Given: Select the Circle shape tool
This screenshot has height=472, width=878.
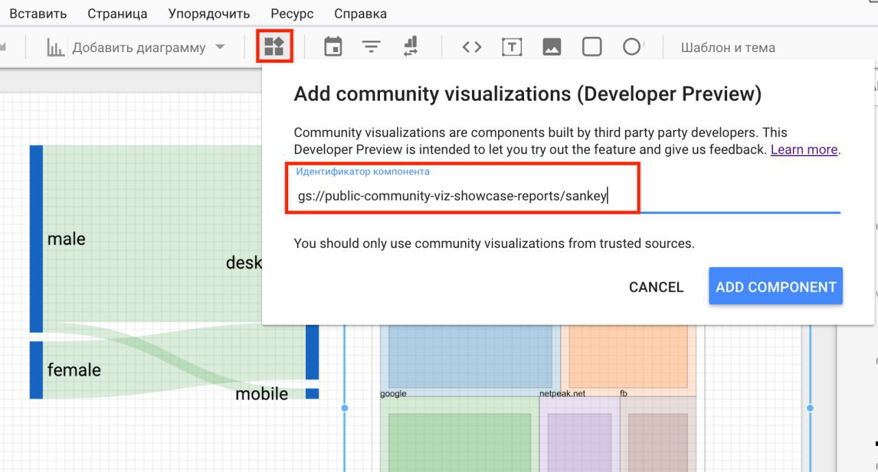Looking at the screenshot, I should (631, 47).
